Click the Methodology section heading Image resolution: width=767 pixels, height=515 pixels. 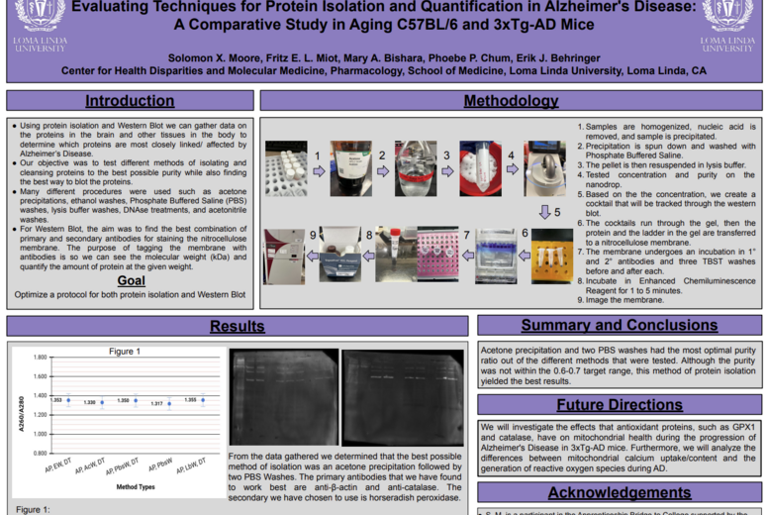coord(512,100)
